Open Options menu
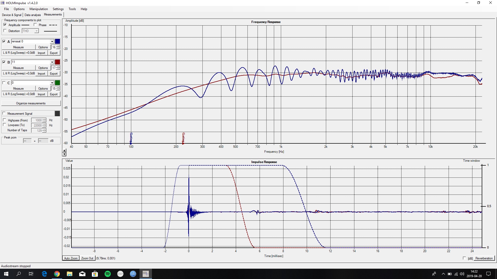This screenshot has width=497, height=279. coord(19,9)
